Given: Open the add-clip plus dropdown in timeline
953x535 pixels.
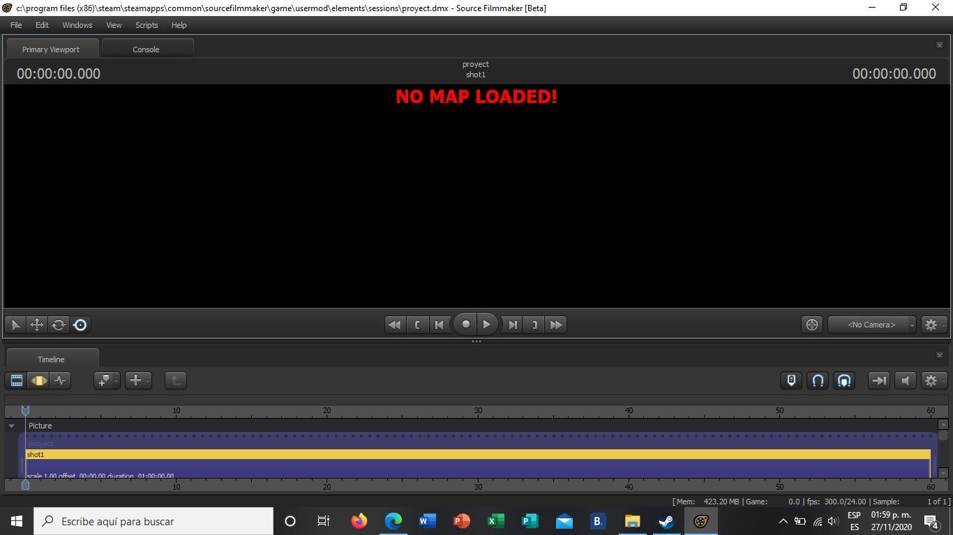Looking at the screenshot, I should pos(138,380).
